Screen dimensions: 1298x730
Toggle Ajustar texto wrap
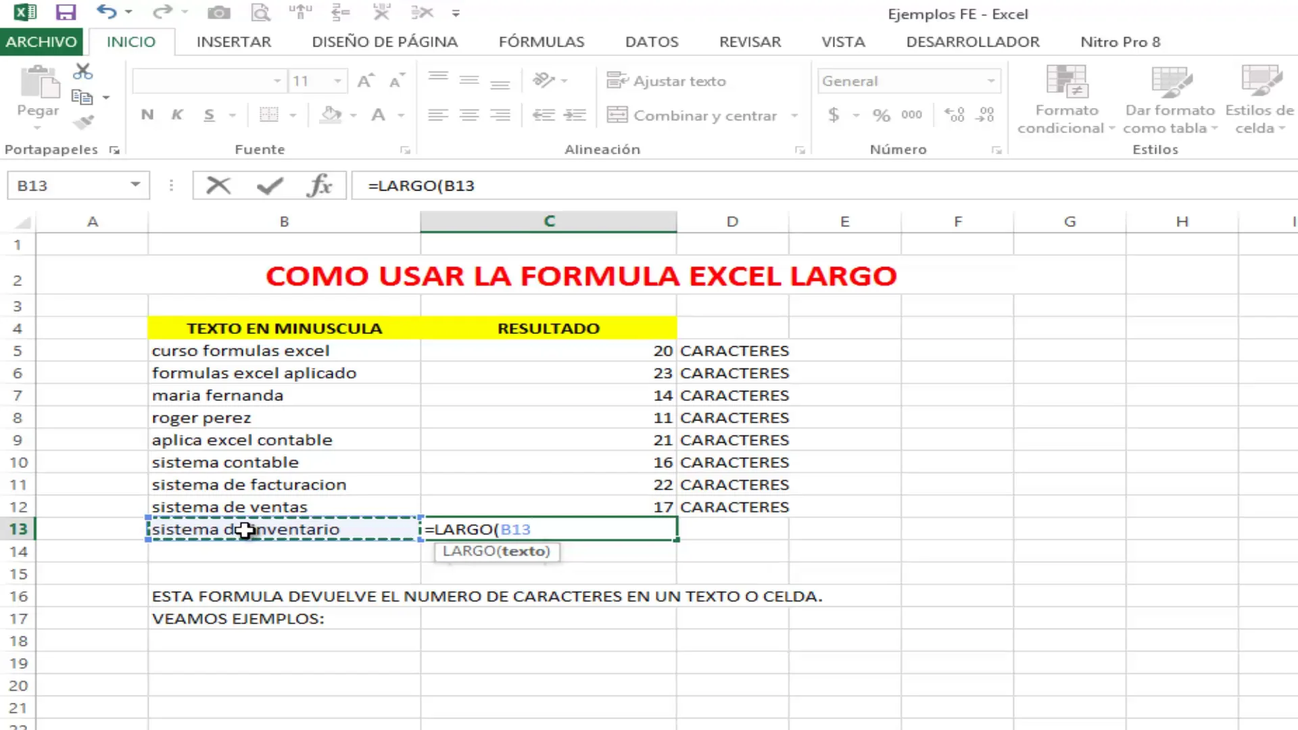point(667,81)
